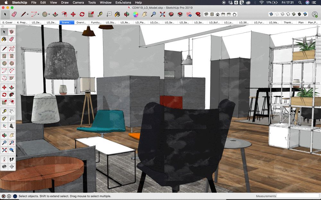Viewport: 321px width, 200px height.
Task: Activate the Orbit tool in top toolbar
Action: tap(127, 14)
